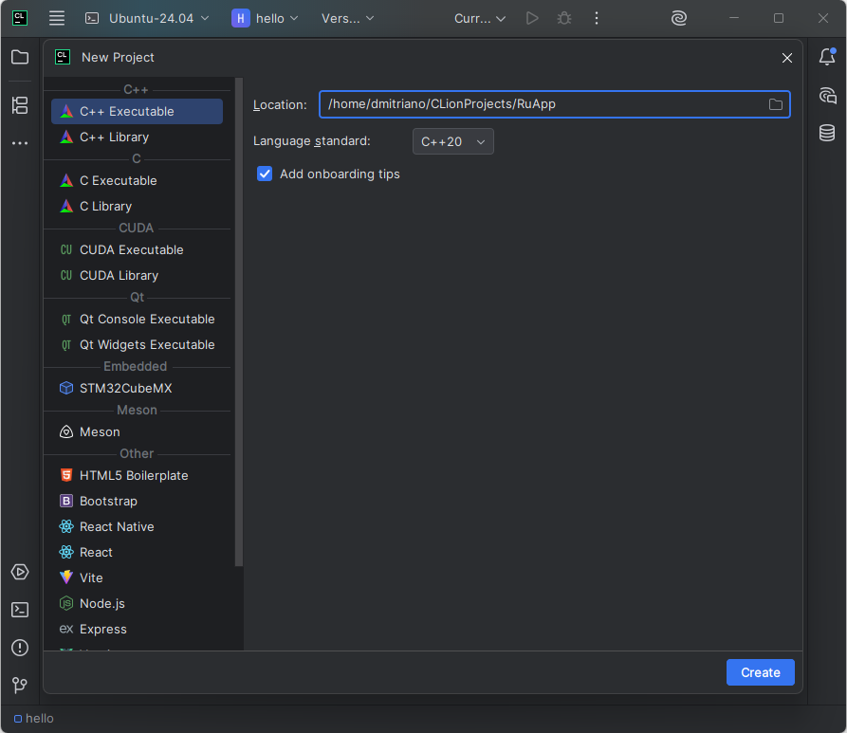Open the Git tool window icon
The width and height of the screenshot is (847, 733).
pyautogui.click(x=20, y=686)
